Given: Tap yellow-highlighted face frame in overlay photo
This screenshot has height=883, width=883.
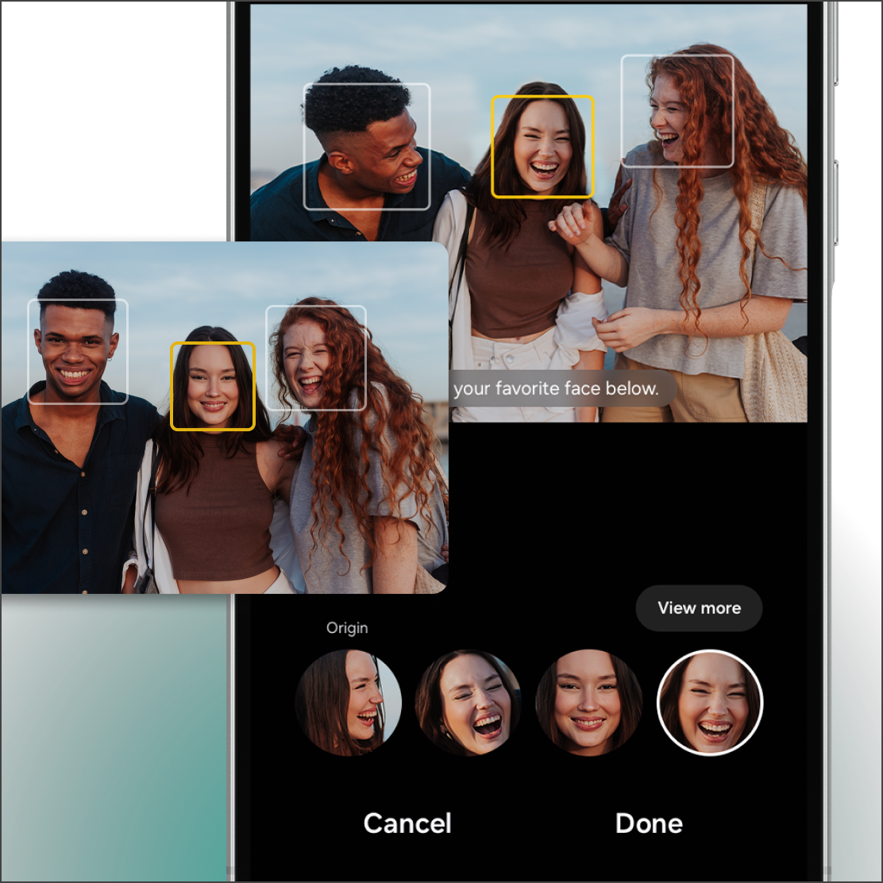Looking at the screenshot, I should 213,386.
